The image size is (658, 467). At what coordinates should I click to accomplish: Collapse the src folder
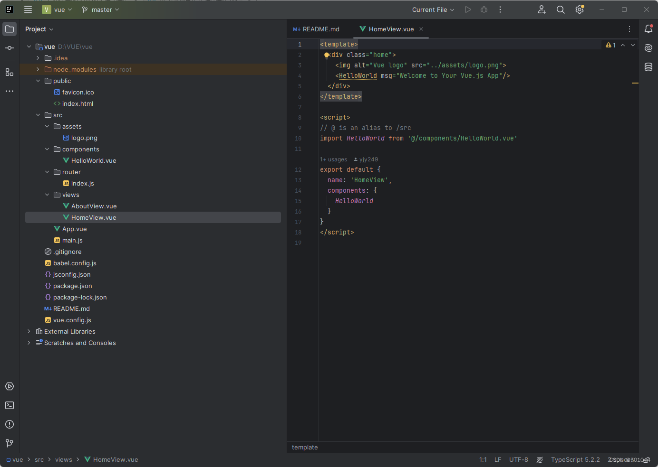[38, 115]
